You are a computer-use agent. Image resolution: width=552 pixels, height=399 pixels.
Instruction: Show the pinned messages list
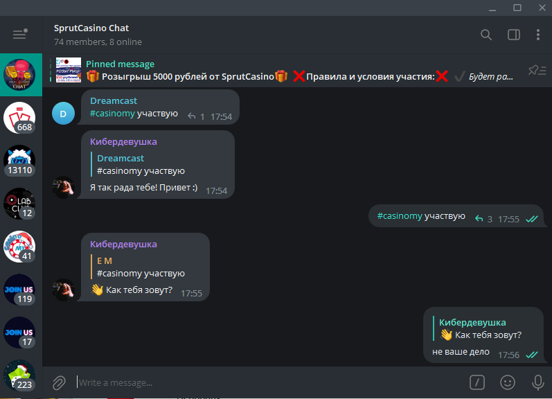point(536,70)
